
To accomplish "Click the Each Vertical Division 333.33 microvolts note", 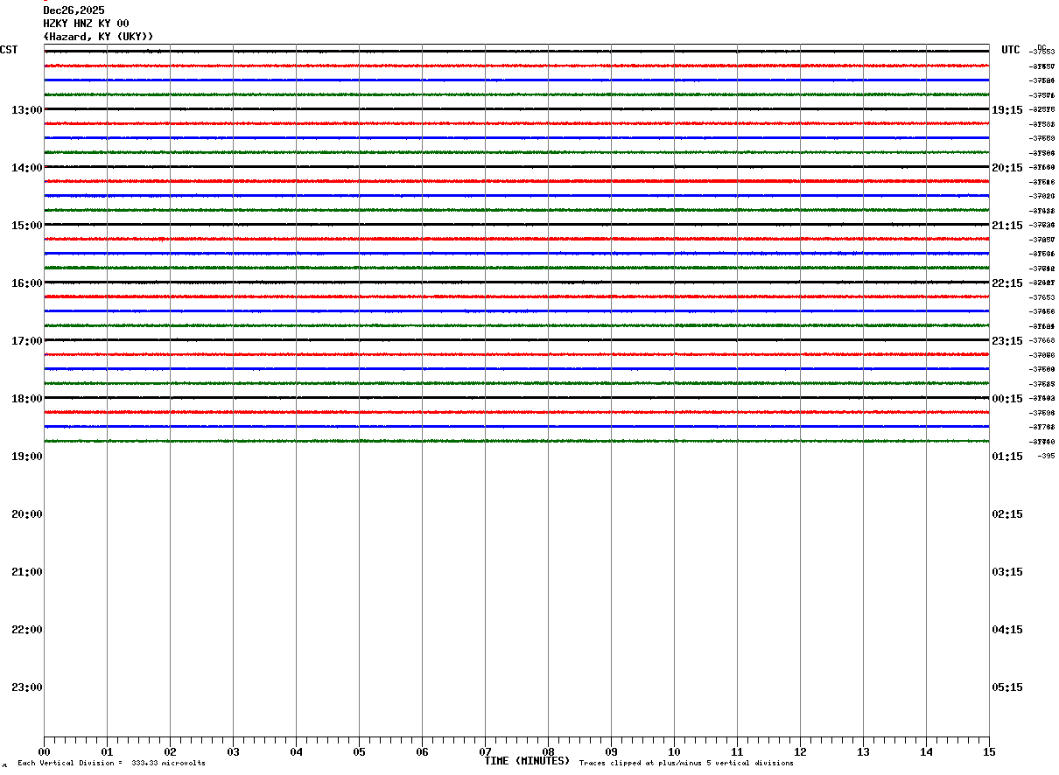I will (x=111, y=764).
